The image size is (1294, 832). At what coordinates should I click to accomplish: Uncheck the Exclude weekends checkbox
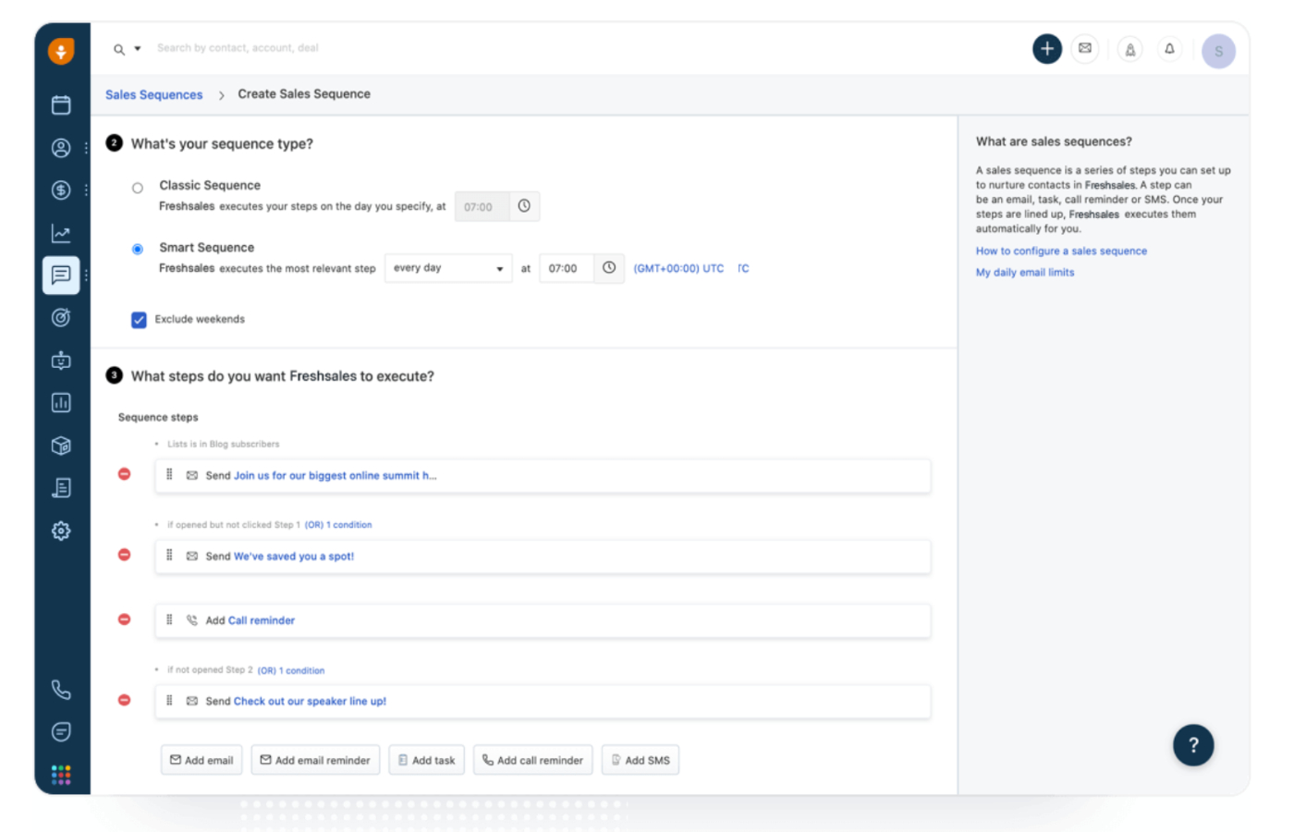(x=139, y=320)
